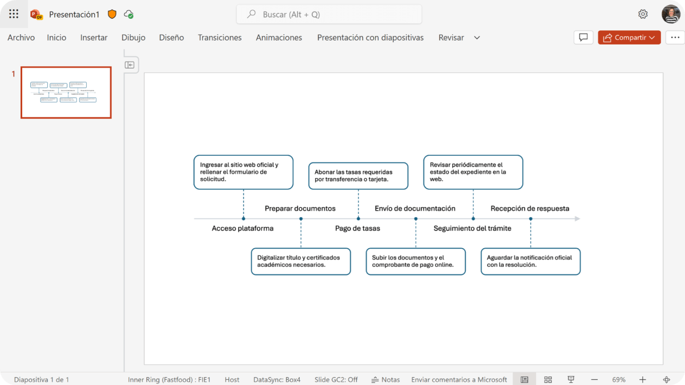Open the app launcher grid

14,14
